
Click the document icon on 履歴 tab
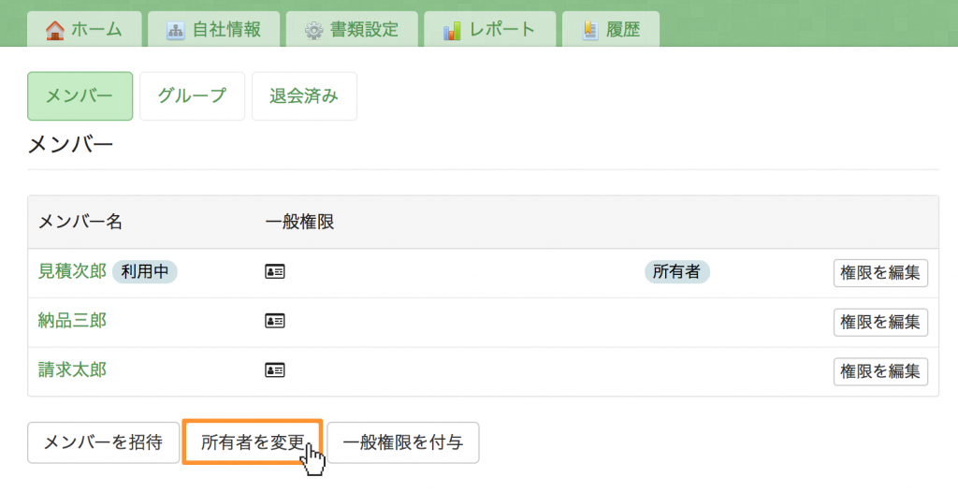point(590,31)
